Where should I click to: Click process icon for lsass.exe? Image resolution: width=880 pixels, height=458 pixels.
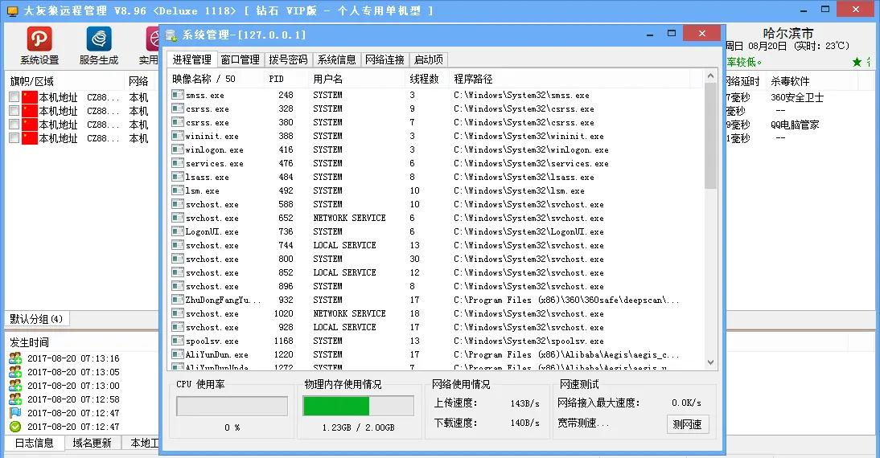[x=178, y=177]
